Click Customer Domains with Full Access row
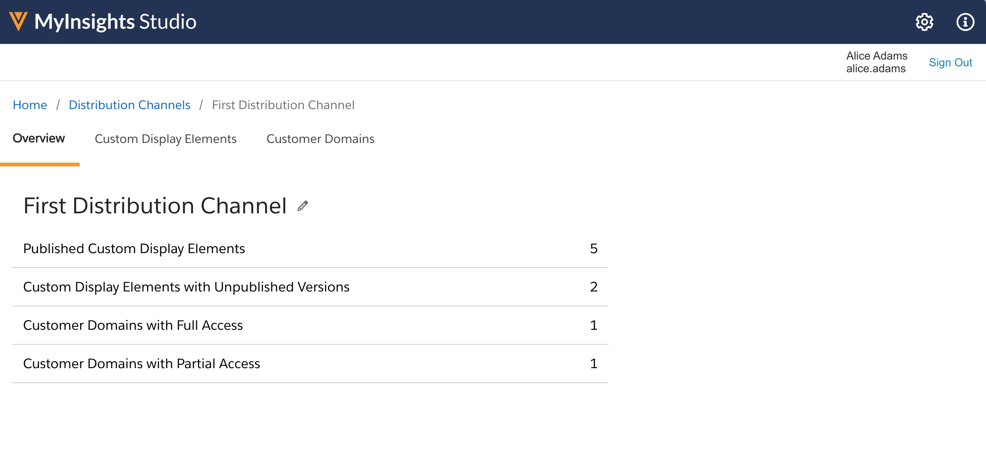The width and height of the screenshot is (986, 472). [133, 325]
